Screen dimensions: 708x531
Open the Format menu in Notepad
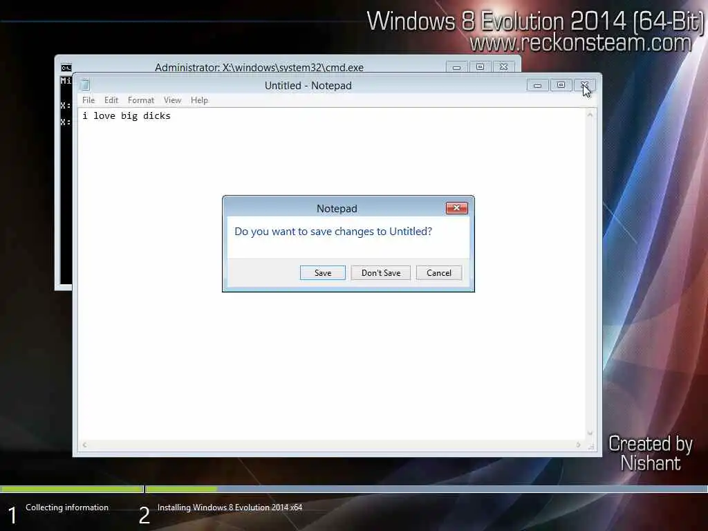tap(141, 100)
